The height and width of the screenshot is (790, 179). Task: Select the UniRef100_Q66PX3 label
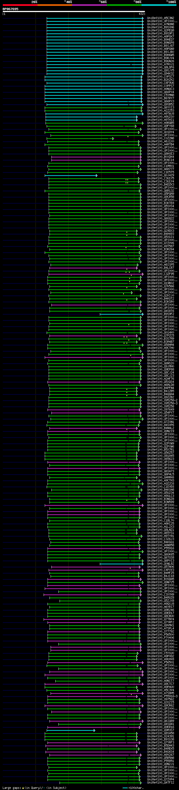tap(161, 101)
